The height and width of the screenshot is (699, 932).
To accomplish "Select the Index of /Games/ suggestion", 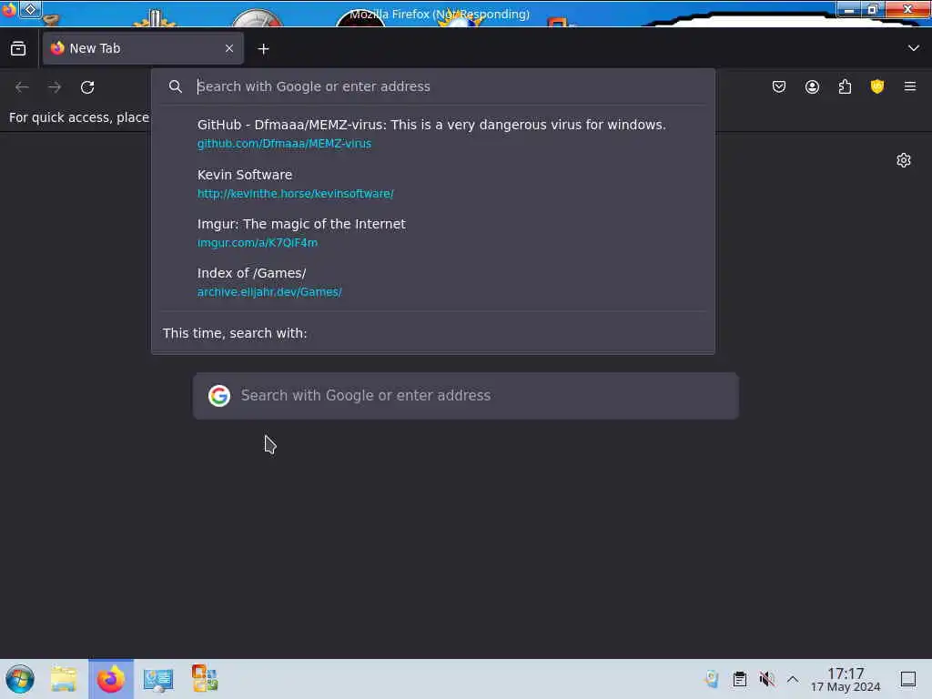I will coord(432,282).
